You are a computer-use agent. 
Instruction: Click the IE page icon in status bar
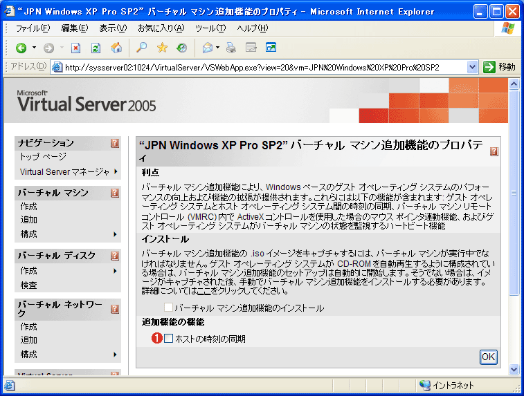10,386
